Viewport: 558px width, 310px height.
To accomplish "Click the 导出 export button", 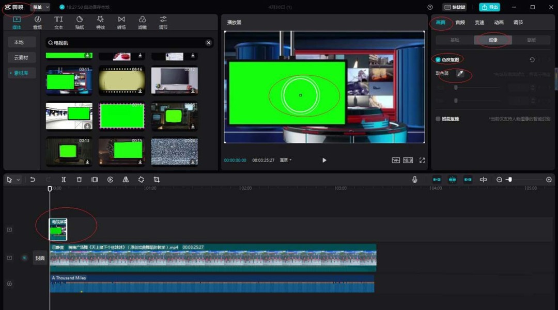I will click(489, 7).
